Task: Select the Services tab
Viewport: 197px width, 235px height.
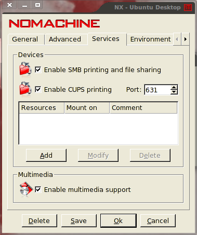Action: pyautogui.click(x=107, y=39)
